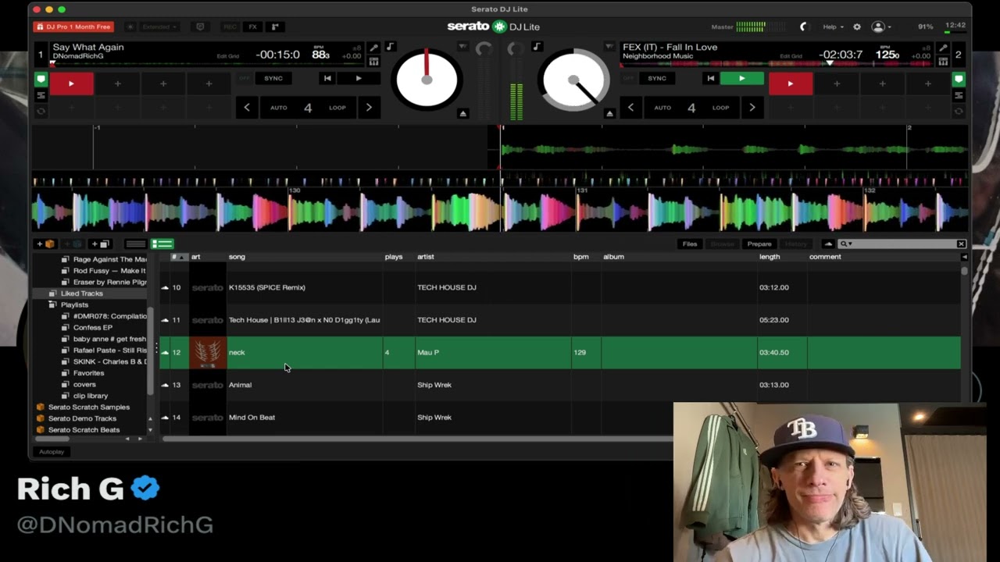1000x562 pixels.
Task: Open the FX panel
Action: pos(252,27)
